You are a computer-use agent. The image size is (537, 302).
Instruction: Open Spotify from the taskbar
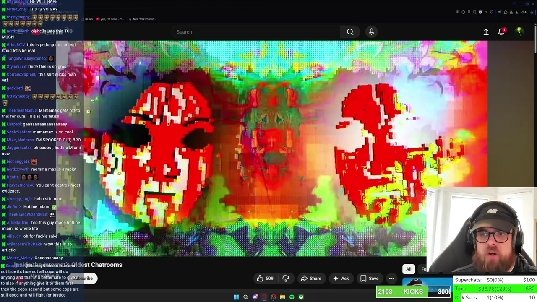coord(292,297)
